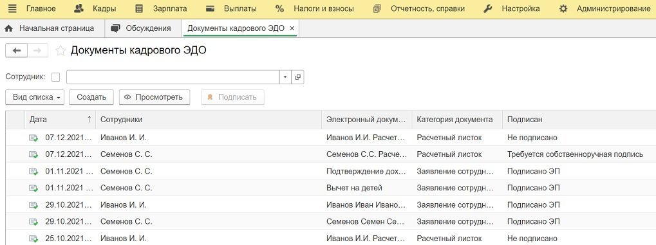656x245 pixels.
Task: Select 'Семенов С. С.' in 29.10.2021 row
Action: pos(126,222)
